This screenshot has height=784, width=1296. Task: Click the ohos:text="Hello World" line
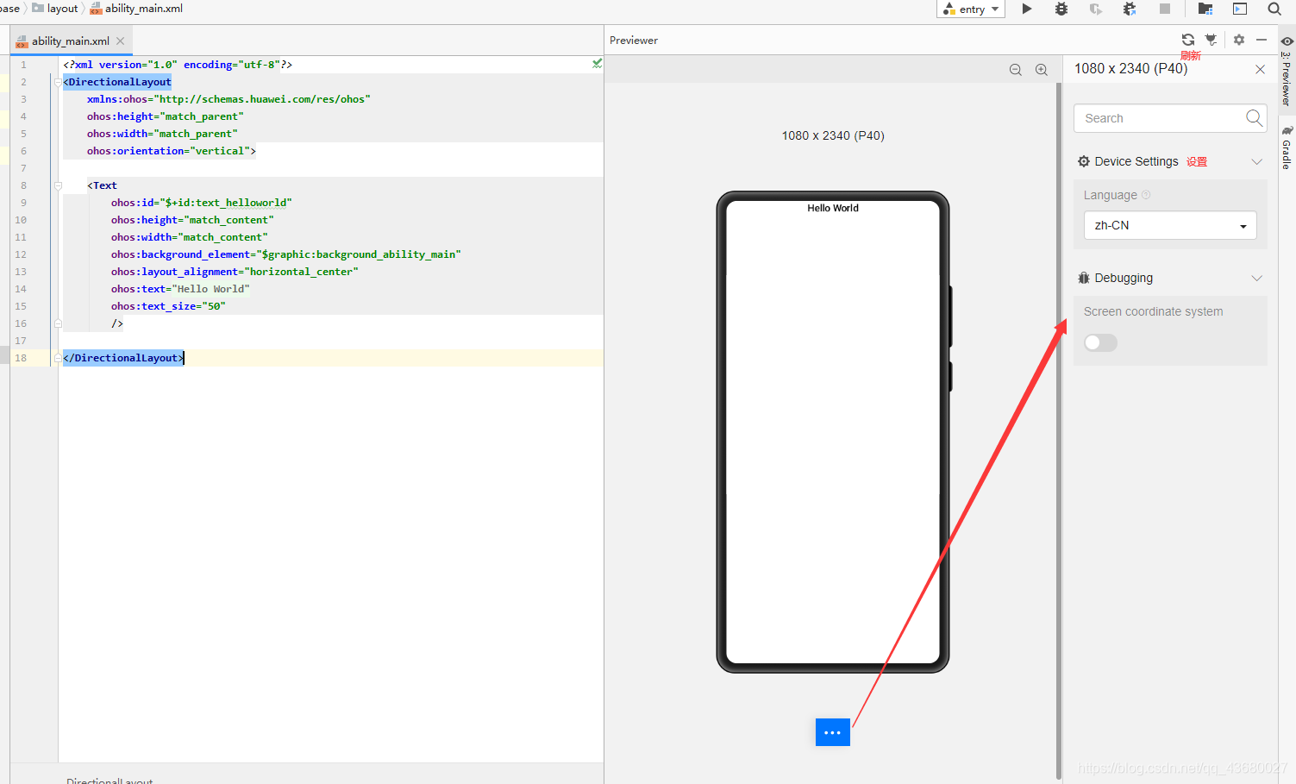point(180,289)
